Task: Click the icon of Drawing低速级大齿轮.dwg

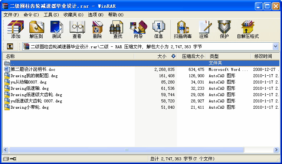Action: tap(7, 94)
